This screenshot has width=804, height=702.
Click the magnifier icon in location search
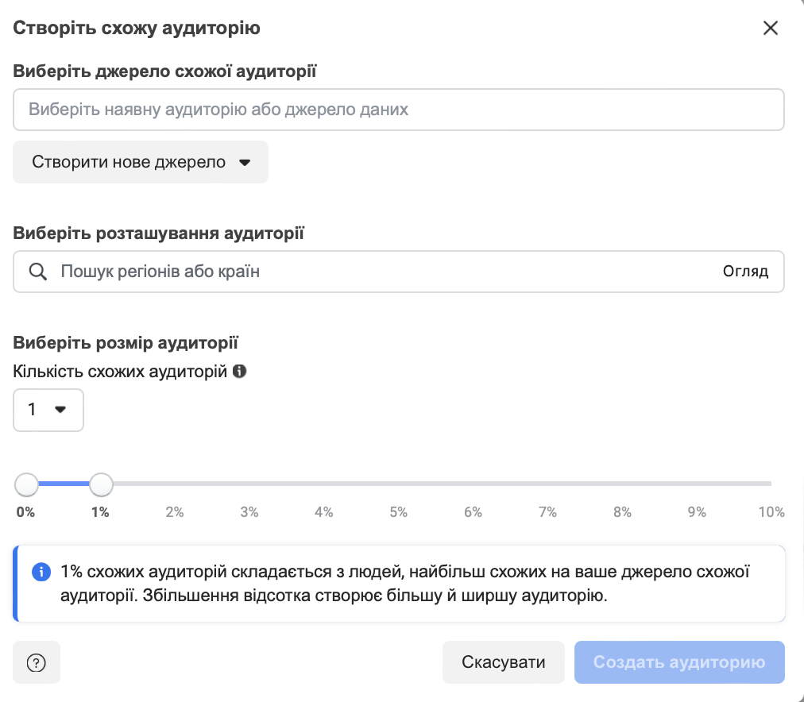pos(38,272)
